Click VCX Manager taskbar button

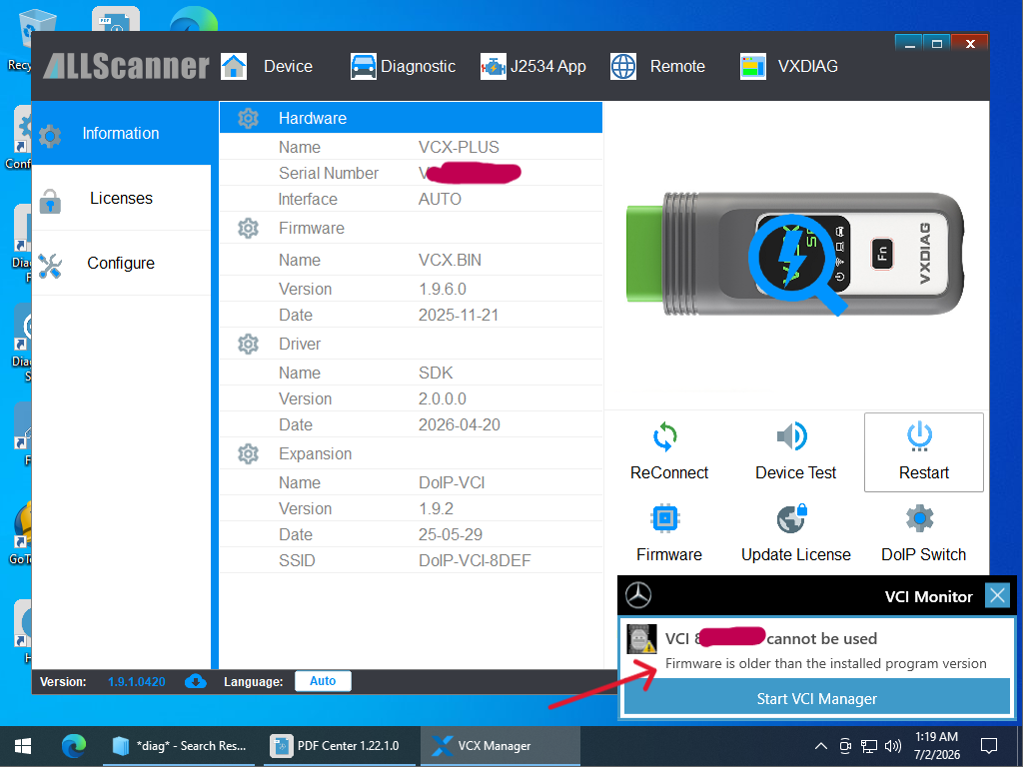pos(500,746)
